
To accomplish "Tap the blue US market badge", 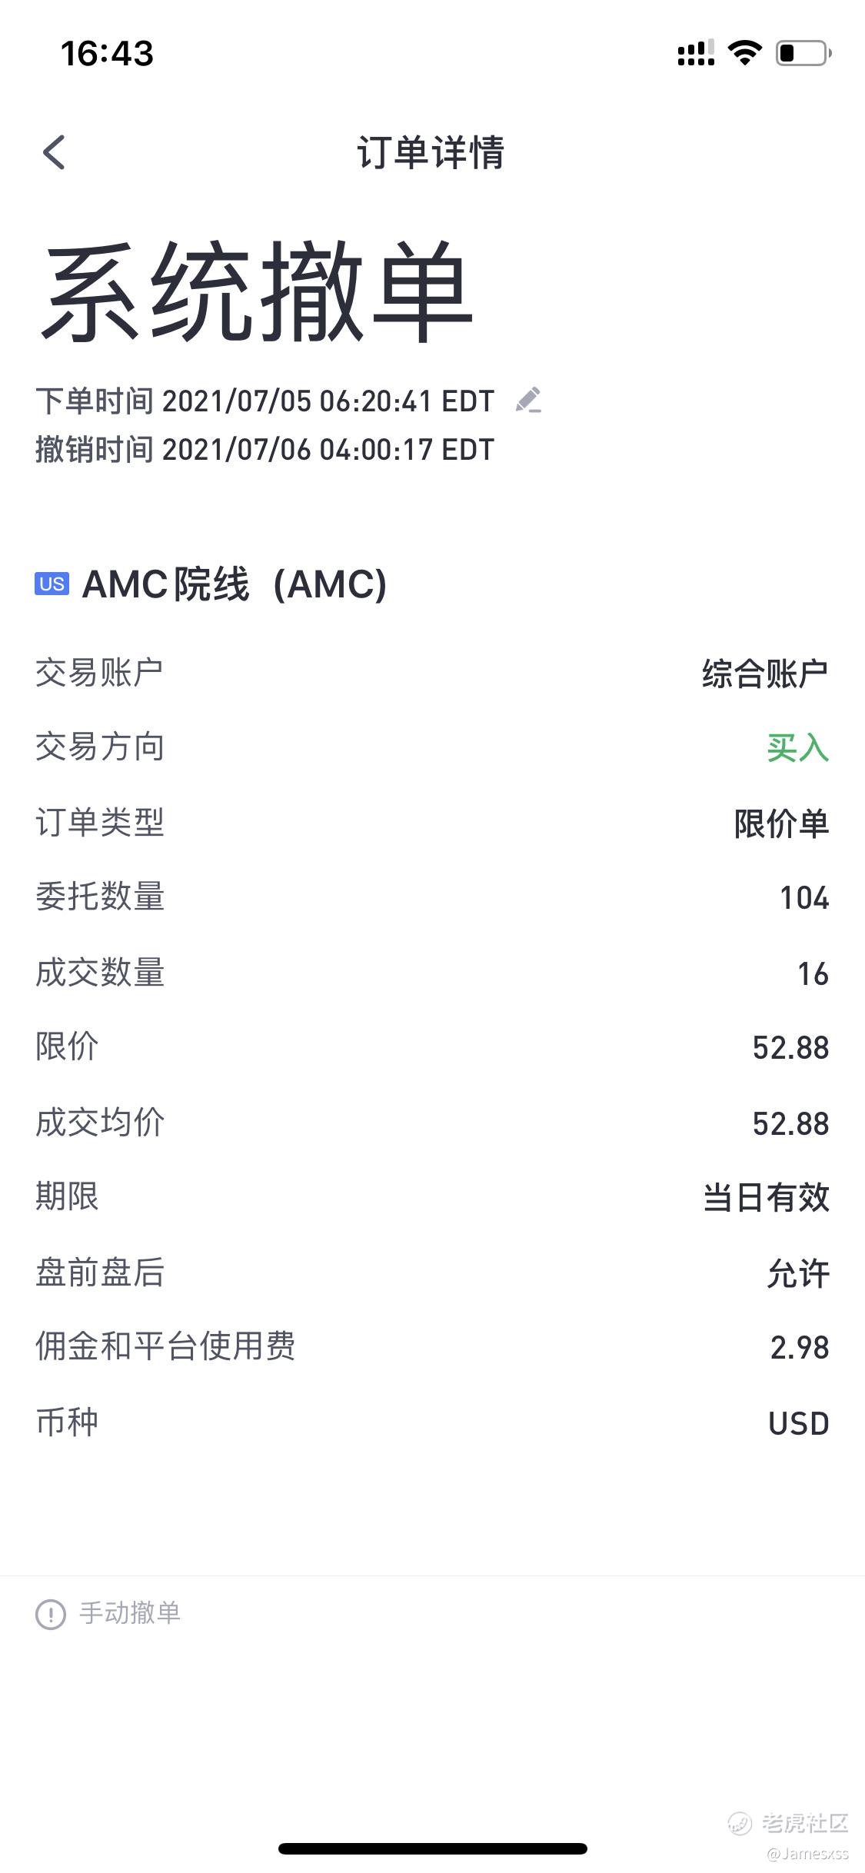I will point(52,584).
